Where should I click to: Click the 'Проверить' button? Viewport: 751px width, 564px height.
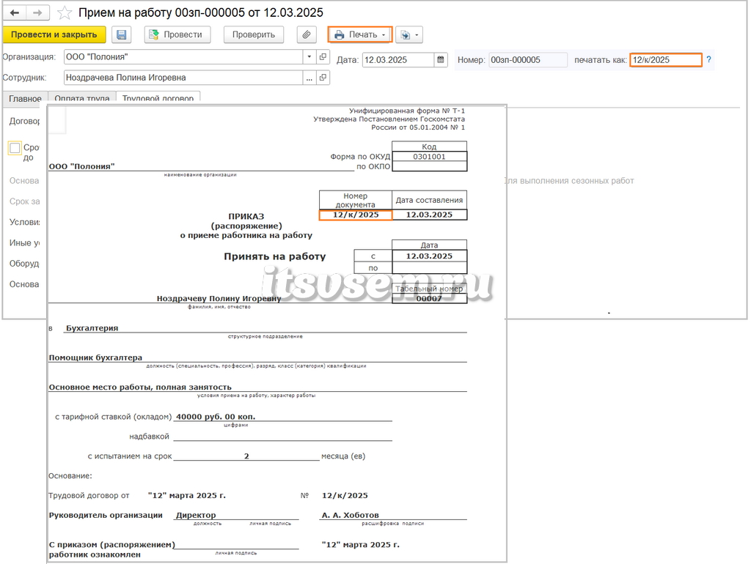tap(253, 34)
